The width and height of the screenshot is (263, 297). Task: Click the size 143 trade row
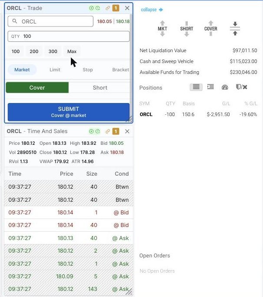(x=69, y=289)
